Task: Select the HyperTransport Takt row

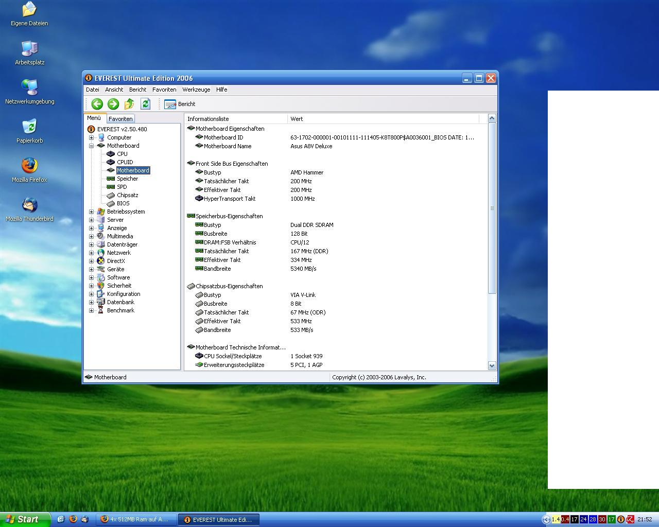Action: coord(336,199)
